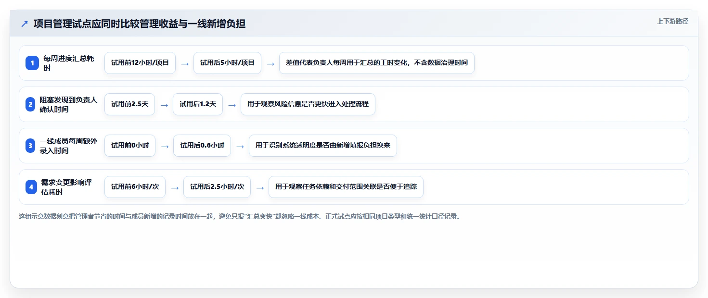
Task: Select the 试用后1.2天 box
Action: click(x=198, y=104)
